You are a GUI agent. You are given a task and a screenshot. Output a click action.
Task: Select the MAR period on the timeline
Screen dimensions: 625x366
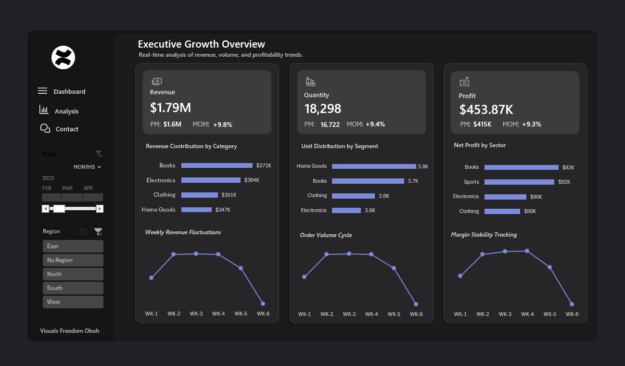click(72, 197)
